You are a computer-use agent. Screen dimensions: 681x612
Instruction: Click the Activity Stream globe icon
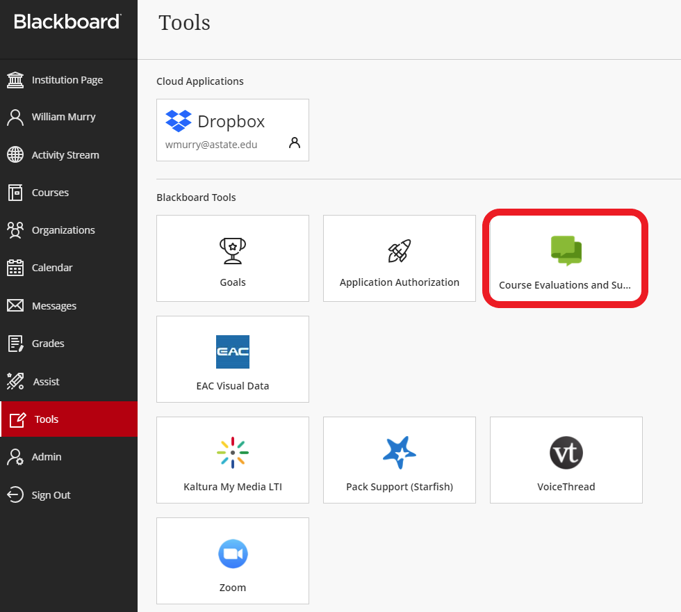tap(15, 154)
